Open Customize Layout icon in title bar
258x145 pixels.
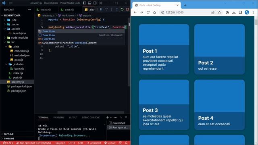tap(100, 3)
